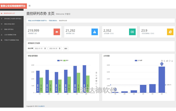Click the green 1910 bar for 3月
176x111 pixels.
click(x=60, y=86)
